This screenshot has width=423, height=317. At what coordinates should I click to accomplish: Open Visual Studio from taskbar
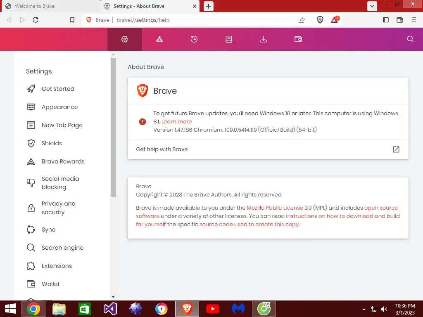click(x=110, y=309)
